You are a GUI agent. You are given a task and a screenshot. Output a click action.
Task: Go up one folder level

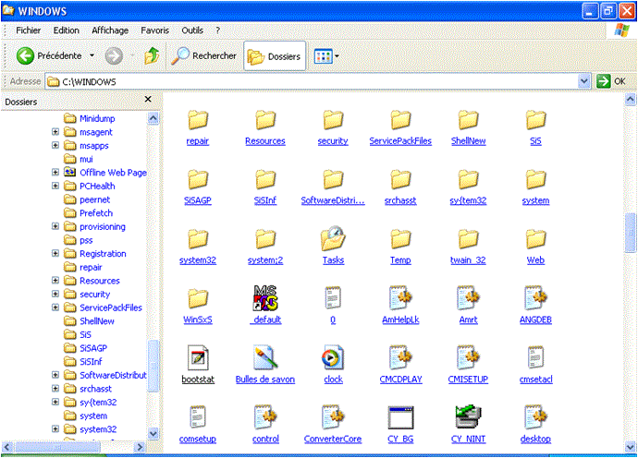[x=152, y=55]
